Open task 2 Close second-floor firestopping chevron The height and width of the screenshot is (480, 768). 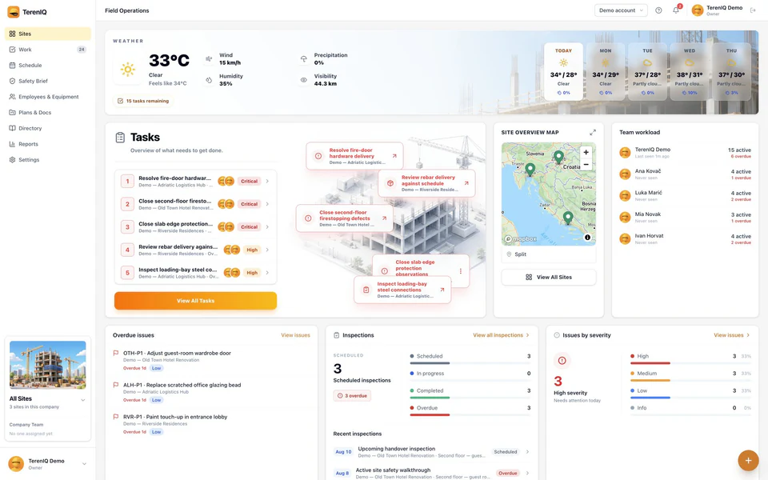(267, 204)
